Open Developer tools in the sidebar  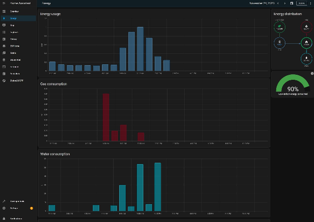pyautogui.click(x=18, y=201)
